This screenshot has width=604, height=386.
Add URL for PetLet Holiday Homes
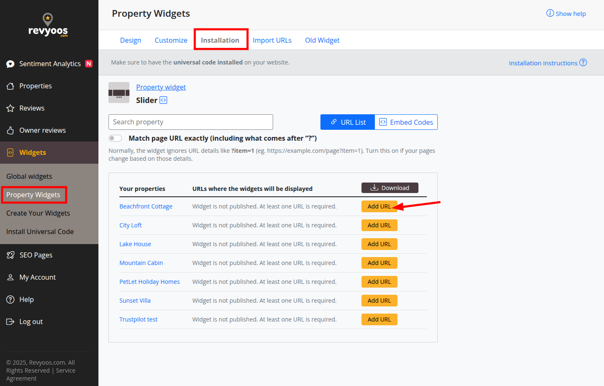click(x=379, y=282)
